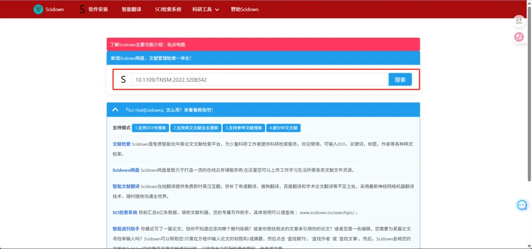Open the 文献检索 link
Screen dimensions: 532x249
(122, 144)
